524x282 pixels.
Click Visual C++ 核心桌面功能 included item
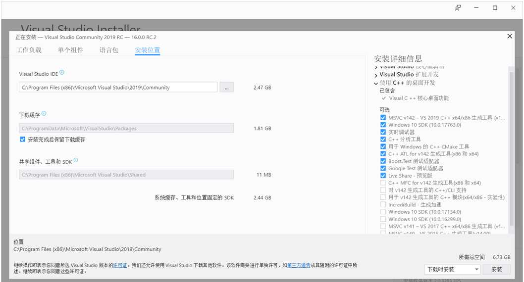coord(419,98)
